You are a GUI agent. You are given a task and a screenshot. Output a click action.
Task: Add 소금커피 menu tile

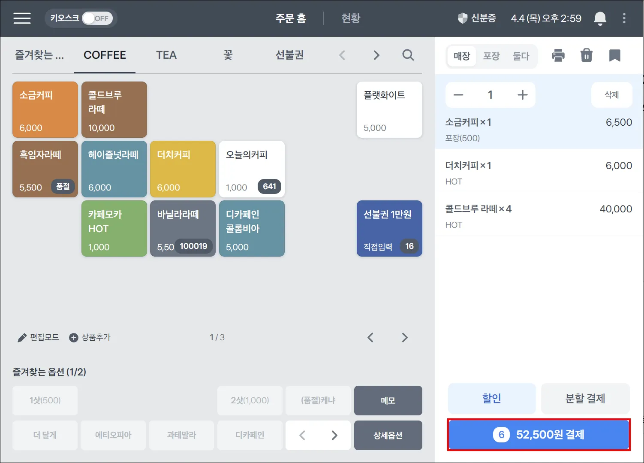(x=45, y=110)
